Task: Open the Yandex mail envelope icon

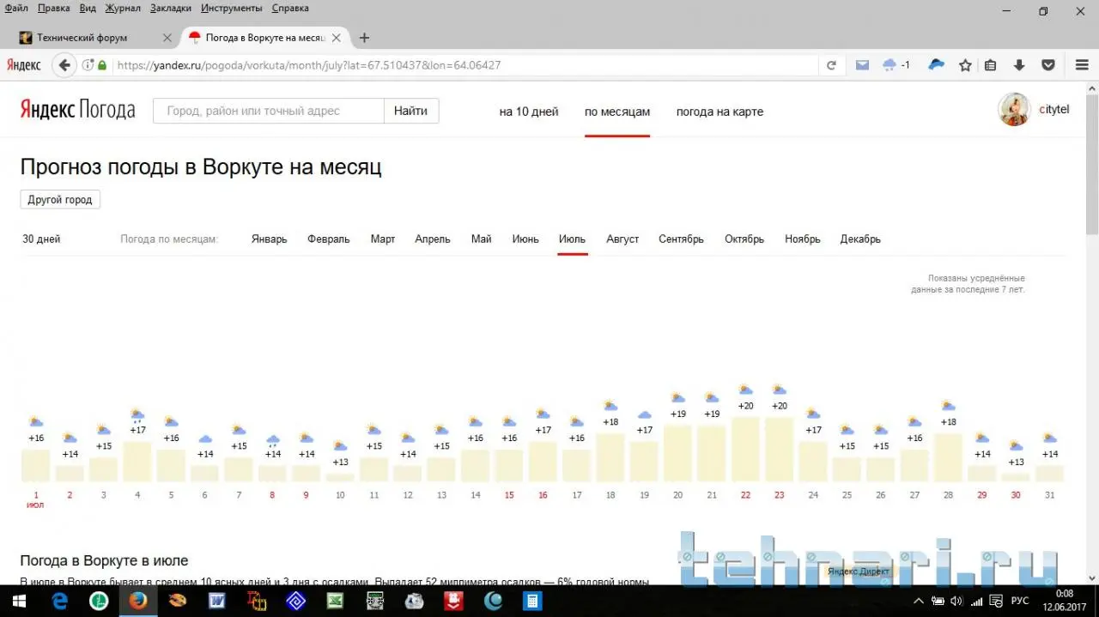Action: click(x=862, y=65)
